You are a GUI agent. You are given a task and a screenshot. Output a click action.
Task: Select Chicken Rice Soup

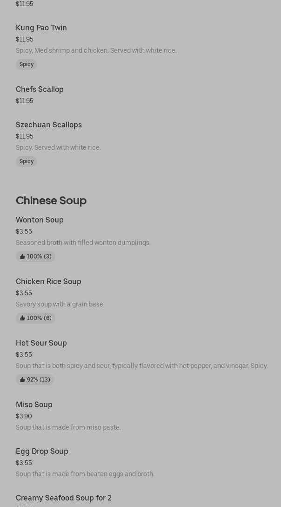point(48,282)
